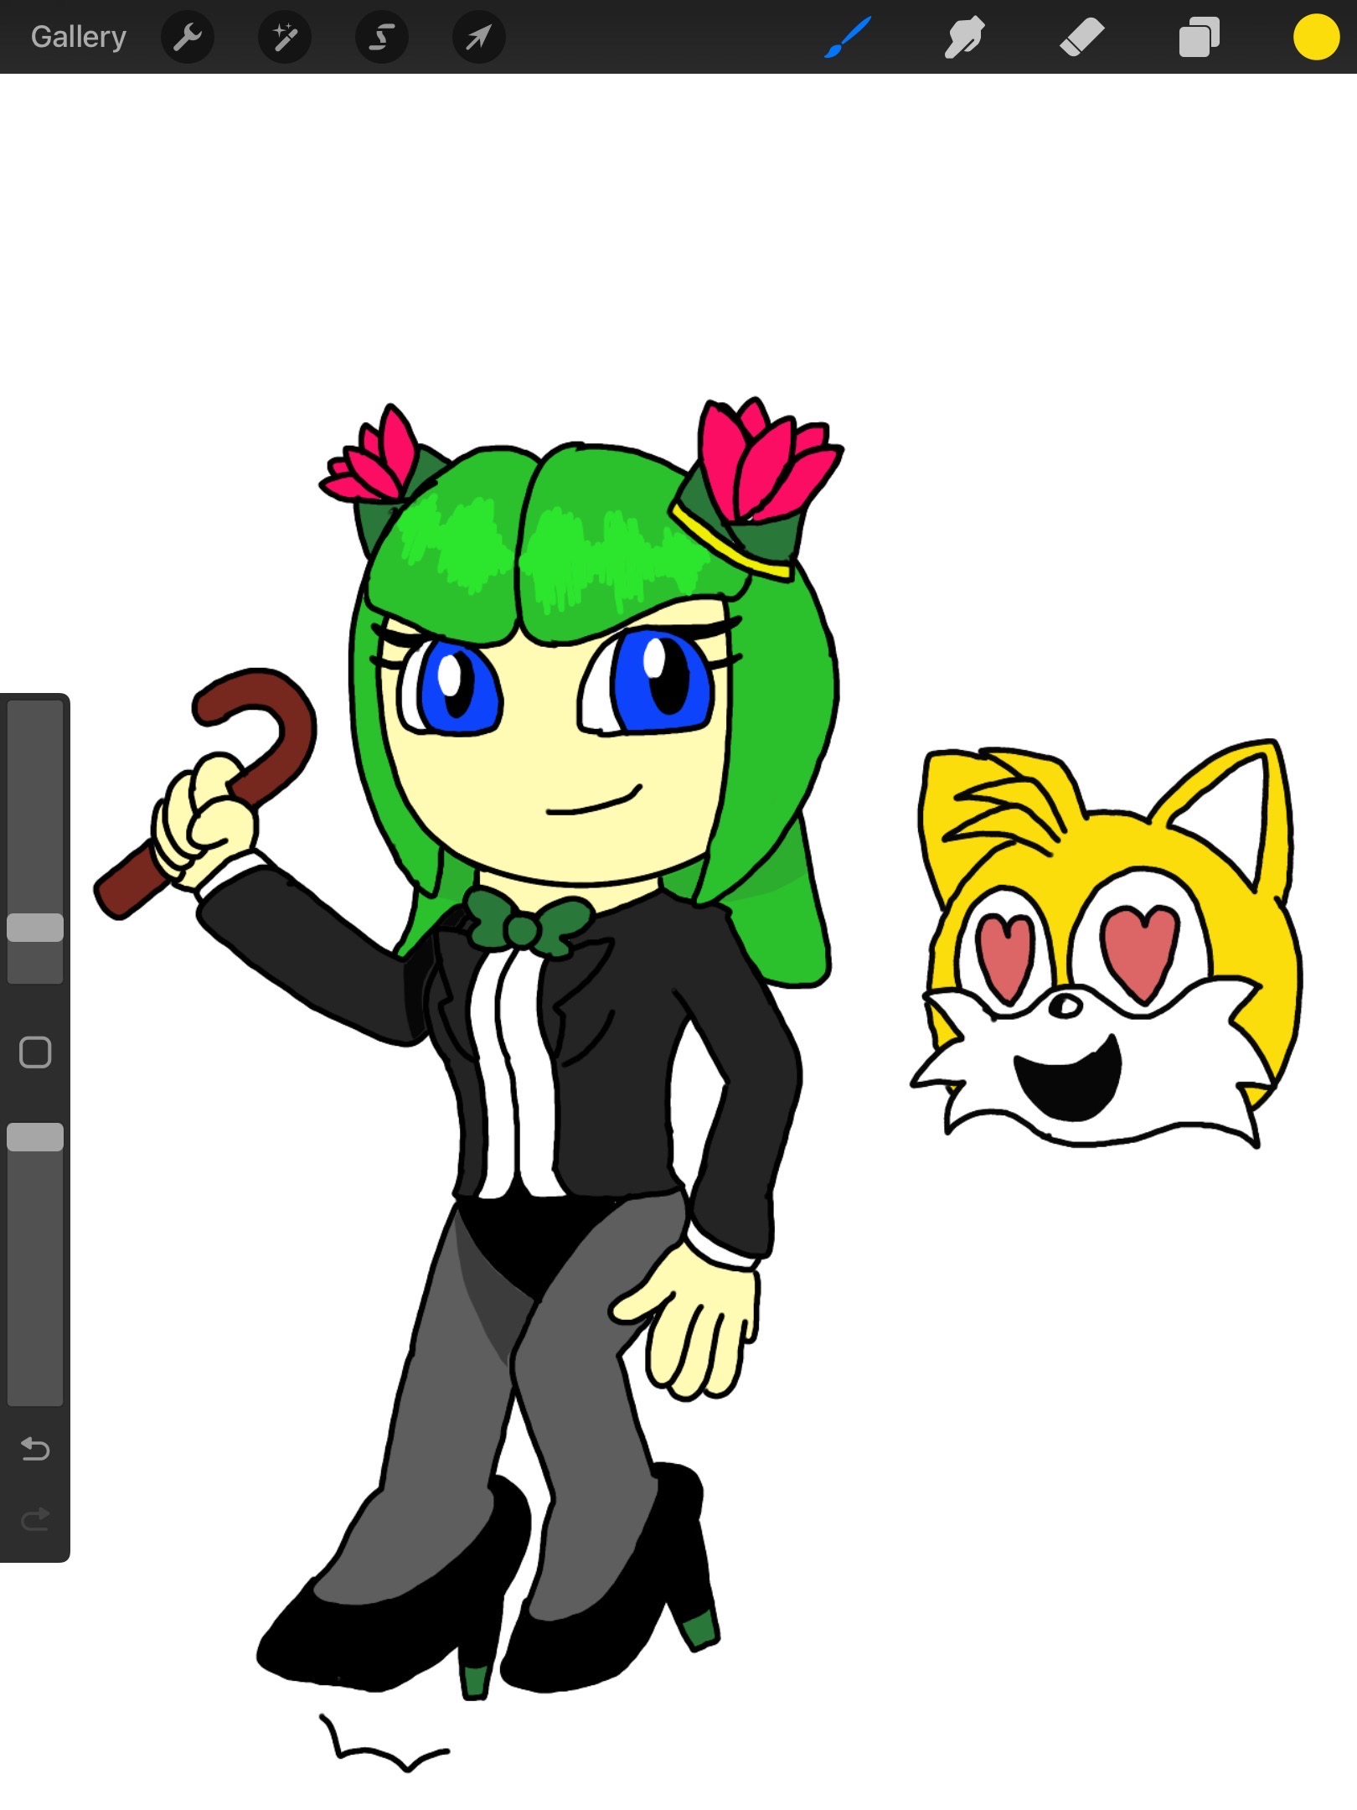Image resolution: width=1357 pixels, height=1810 pixels.
Task: Open the Actions wrench menu
Action: pyautogui.click(x=188, y=37)
